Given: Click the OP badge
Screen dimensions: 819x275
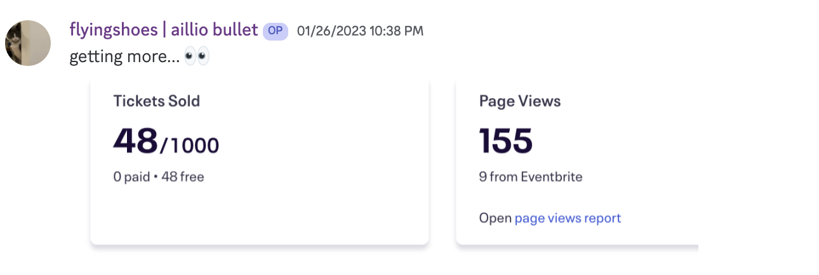Looking at the screenshot, I should tap(276, 31).
